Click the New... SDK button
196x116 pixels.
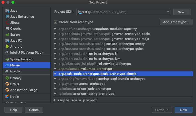(x=182, y=12)
